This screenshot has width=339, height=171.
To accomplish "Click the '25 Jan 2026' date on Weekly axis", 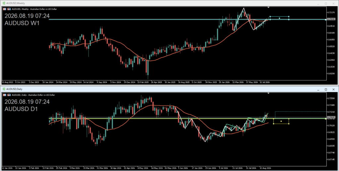I will click(x=224, y=82).
